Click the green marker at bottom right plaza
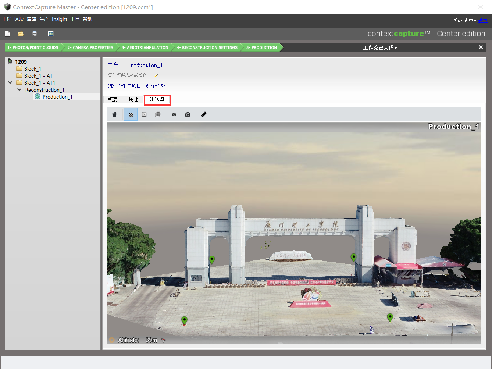Screen dimensions: 492x369 [x=390, y=317]
